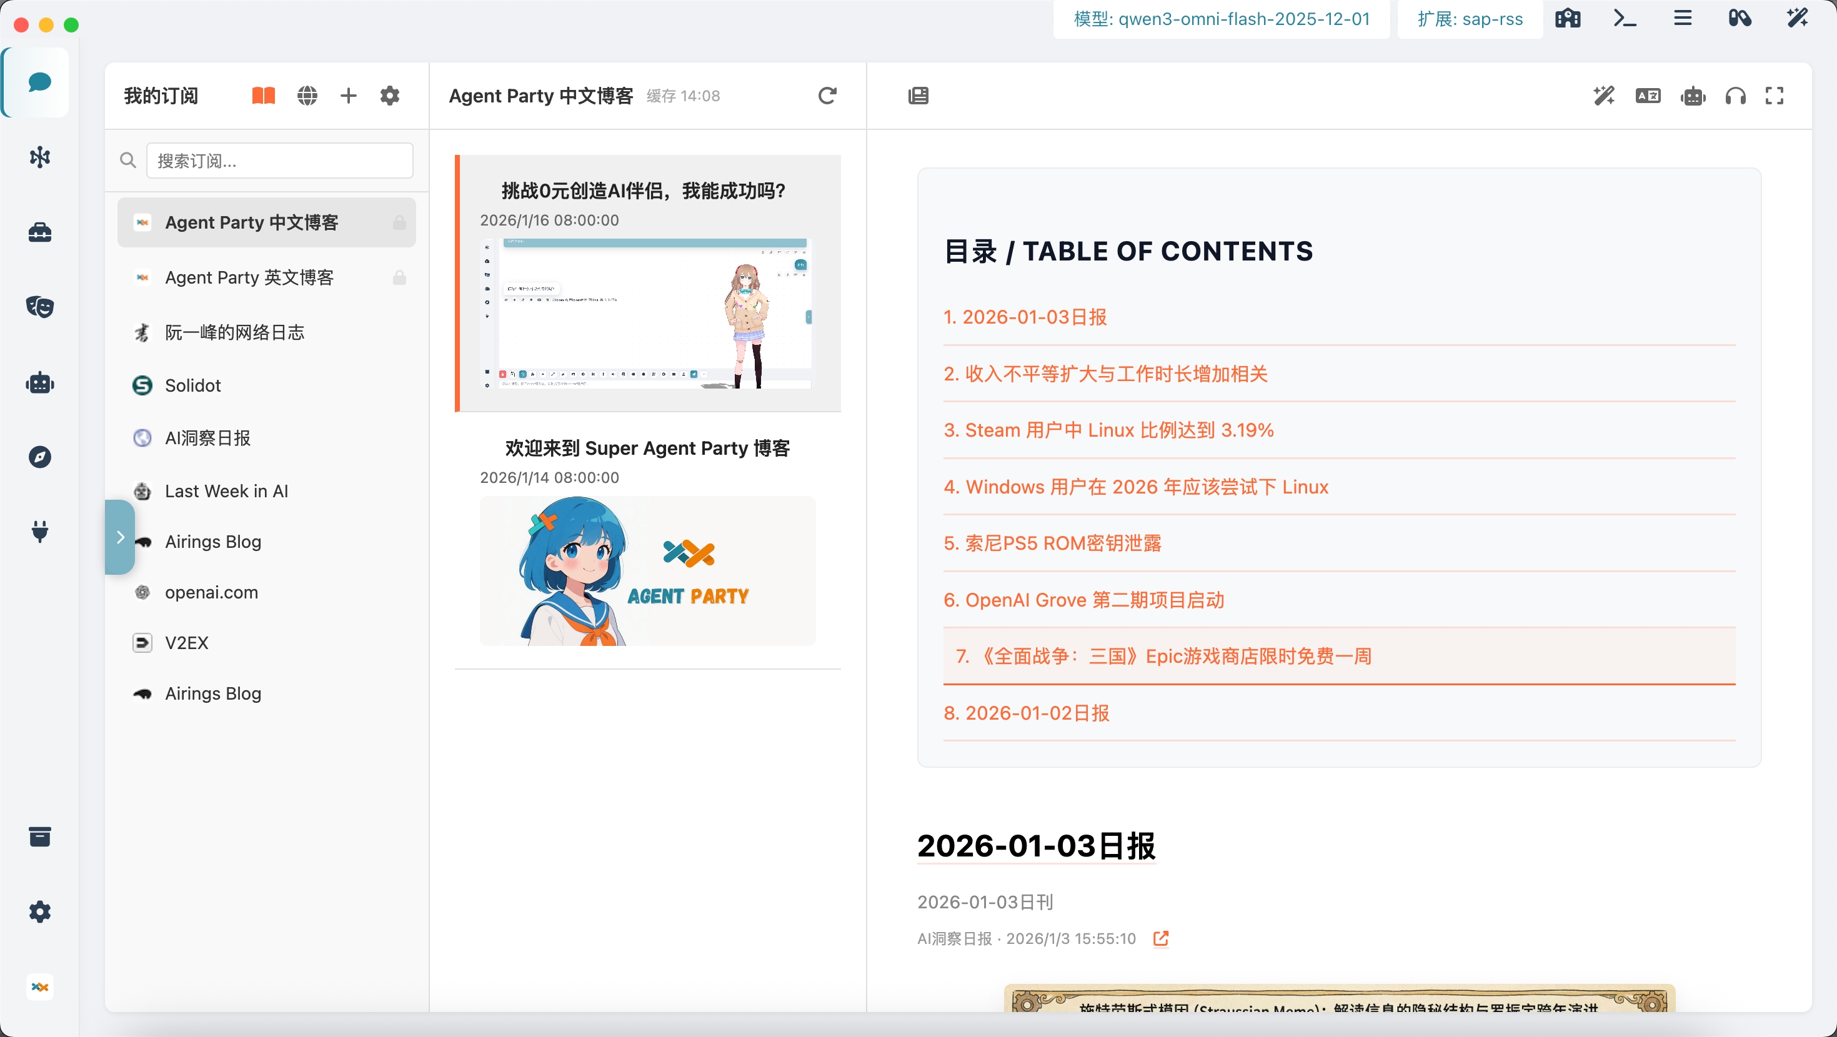
Task: Select the openai.com feed
Action: tap(267, 592)
